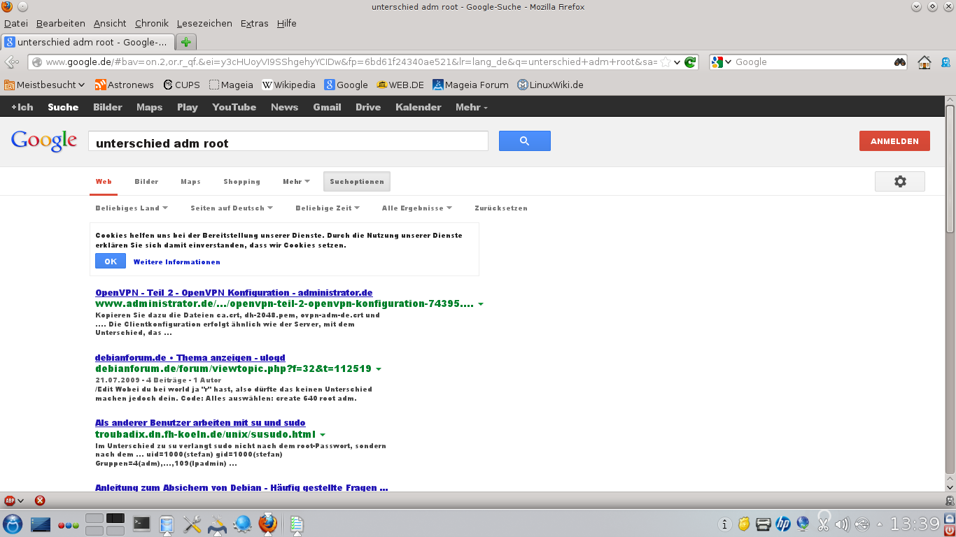Open the Bearbeiten menu
The image size is (956, 537).
(60, 23)
